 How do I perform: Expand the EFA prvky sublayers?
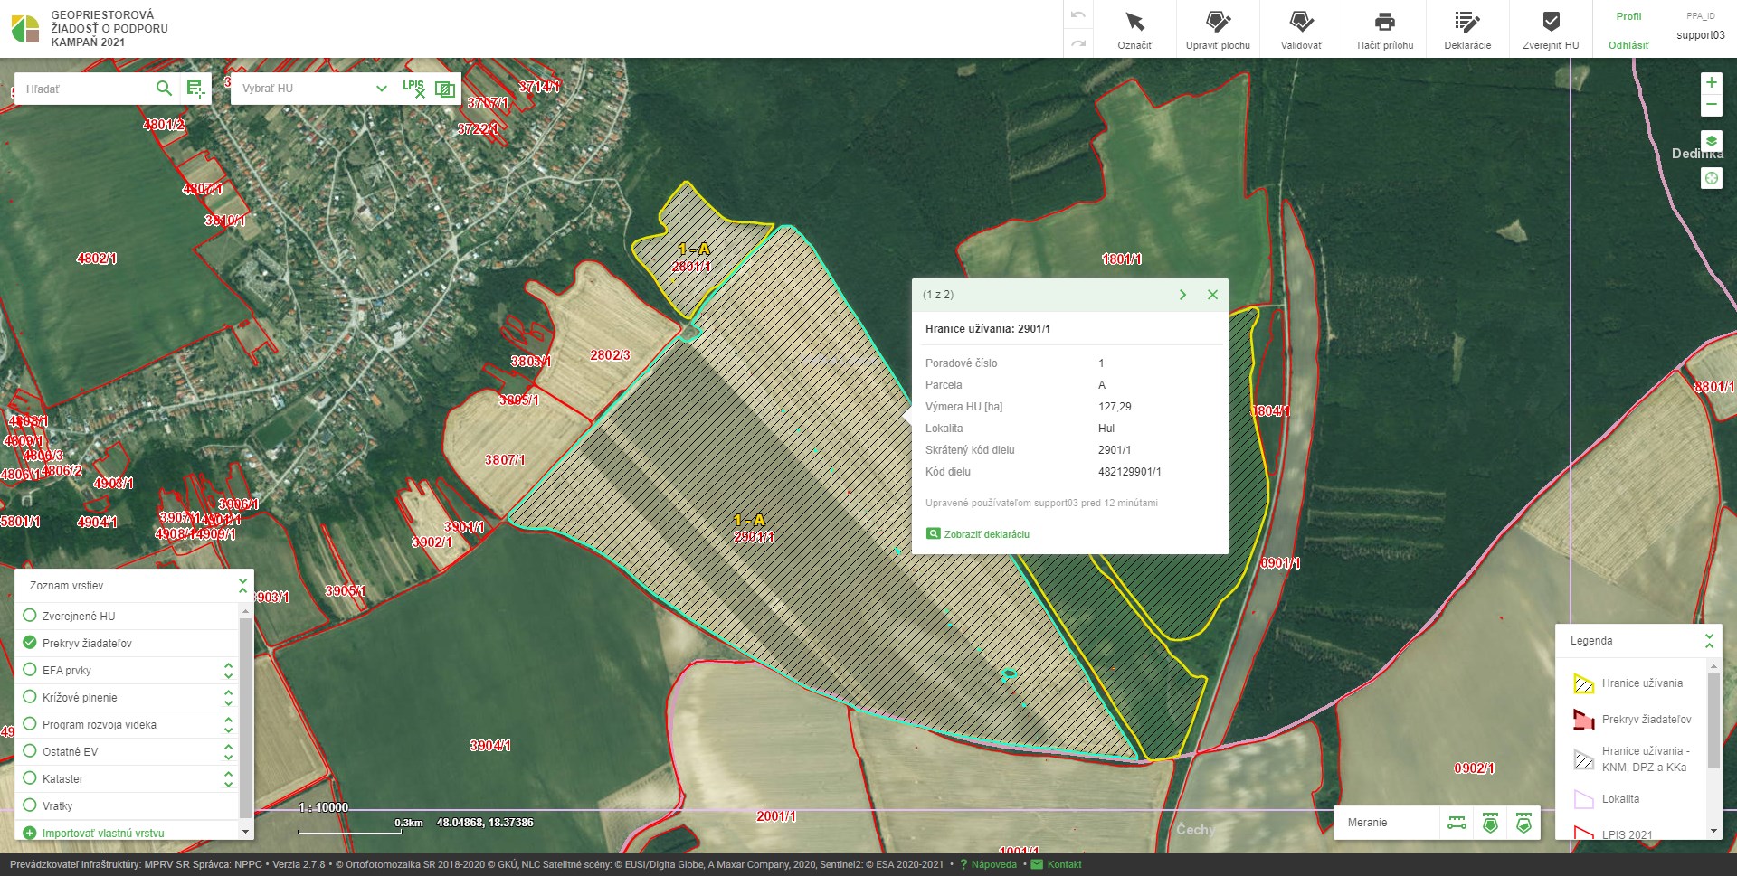(228, 670)
